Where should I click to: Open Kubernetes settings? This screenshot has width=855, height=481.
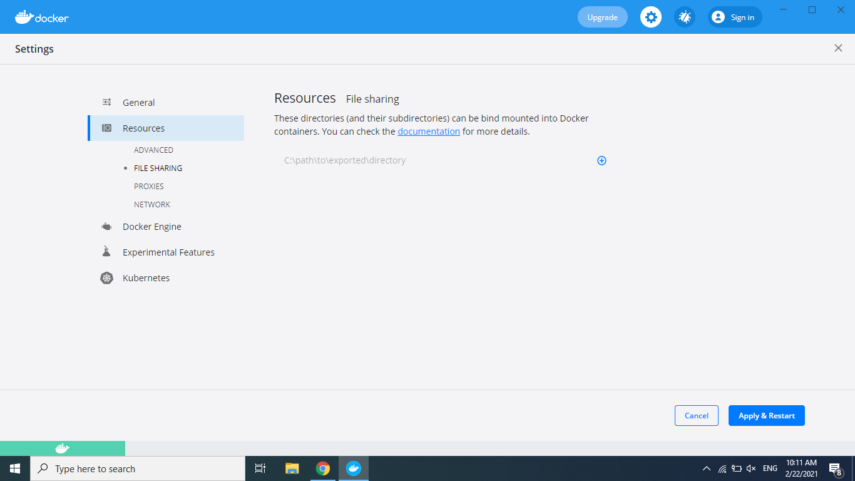tap(166, 277)
